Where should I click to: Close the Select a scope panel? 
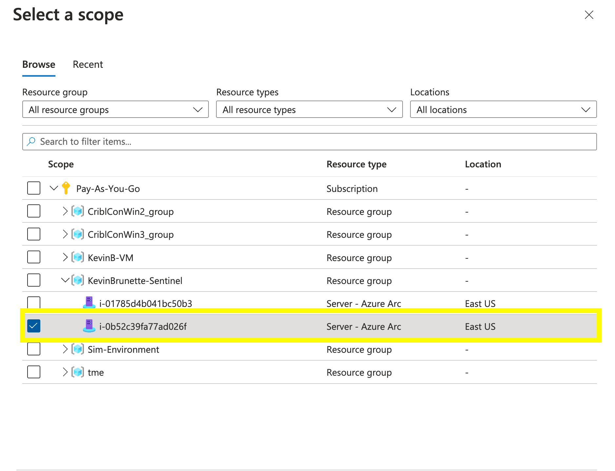pos(589,15)
